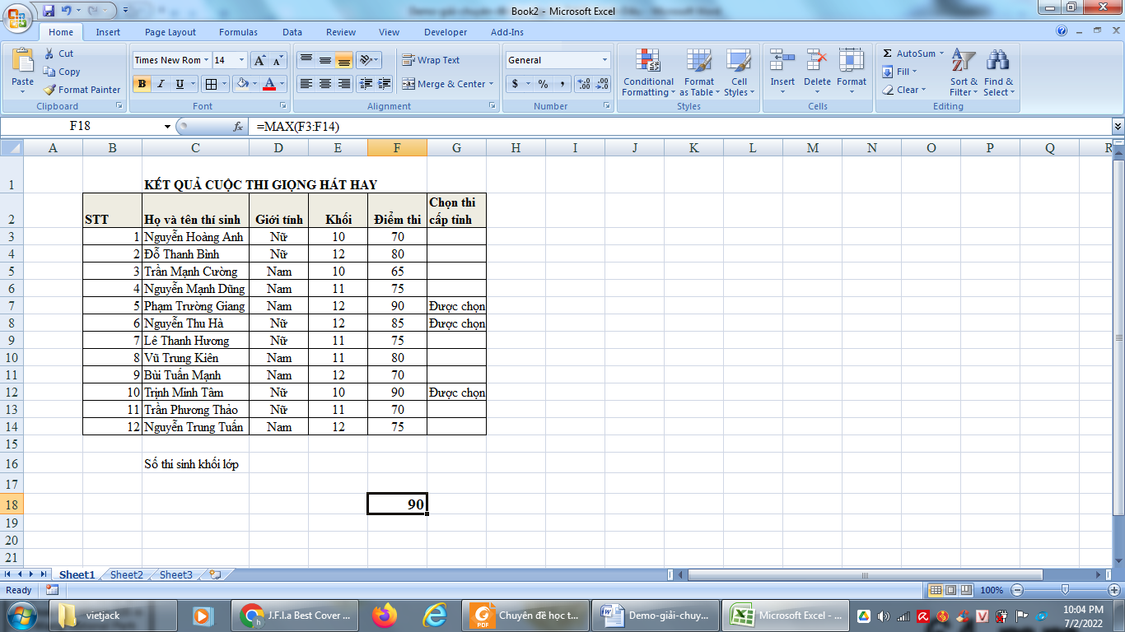Switch to Sheet2 worksheet tab
1125x632 pixels.
tap(127, 575)
